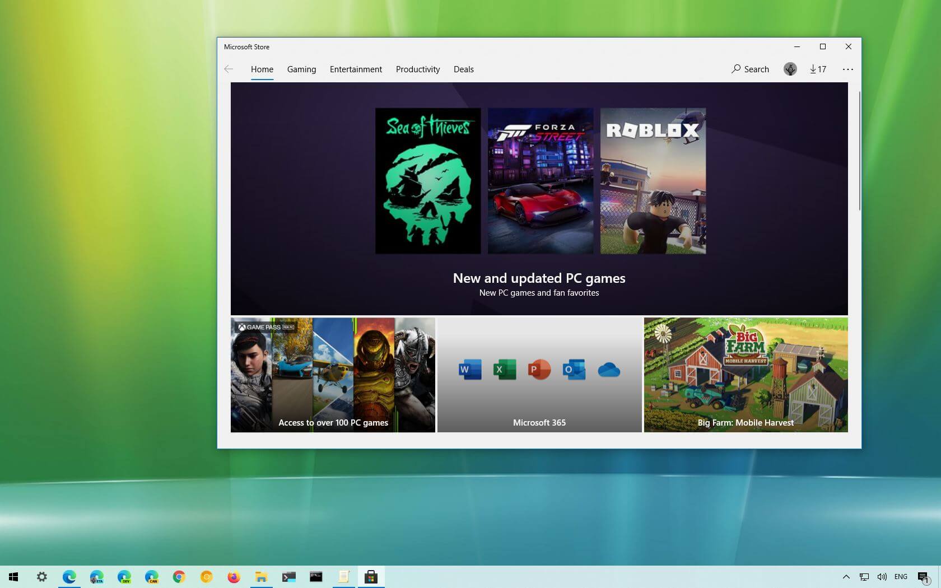This screenshot has height=588, width=941.
Task: Open the Start menu
Action: [x=13, y=577]
